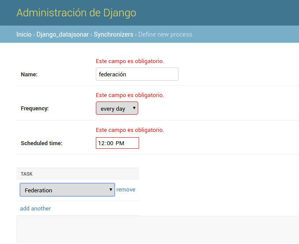Click the error message above Frequency dropdown
The image size is (299, 244).
(130, 95)
